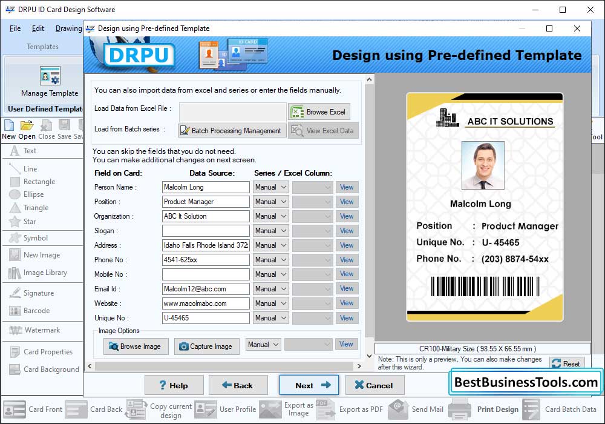
Task: Click View button for Mobile No row
Action: click(347, 274)
